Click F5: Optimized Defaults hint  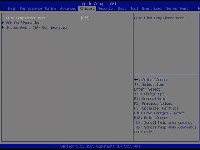(156, 108)
